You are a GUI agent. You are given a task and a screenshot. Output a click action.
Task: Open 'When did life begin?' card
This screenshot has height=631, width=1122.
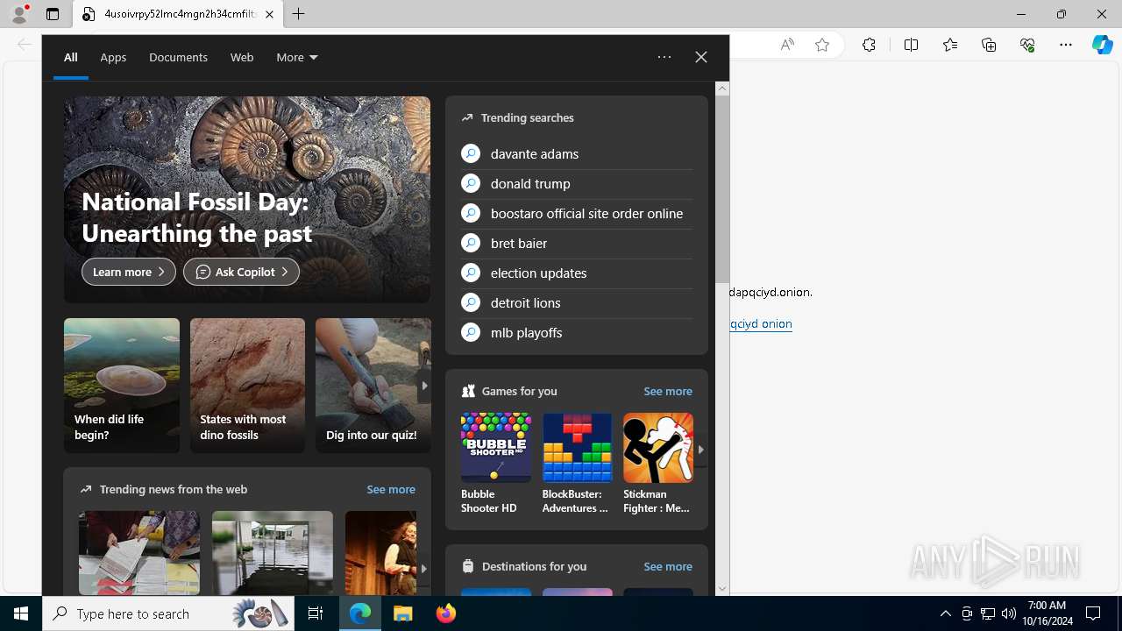coord(122,386)
